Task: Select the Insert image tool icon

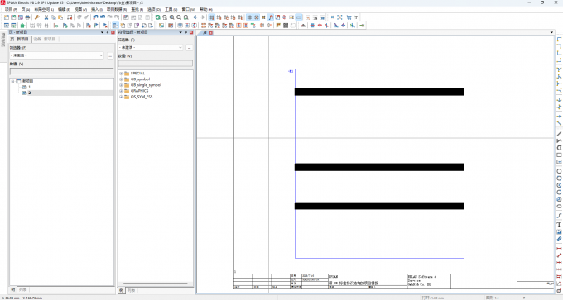Action: [559, 232]
